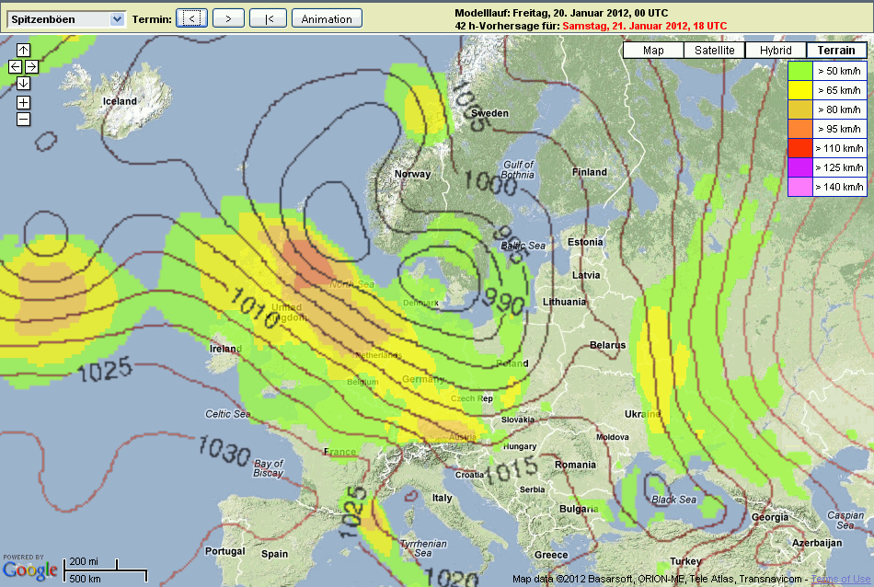Jump to the first forecast time step

[x=268, y=18]
